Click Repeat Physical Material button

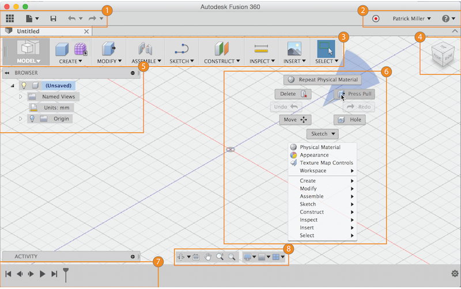(x=323, y=79)
